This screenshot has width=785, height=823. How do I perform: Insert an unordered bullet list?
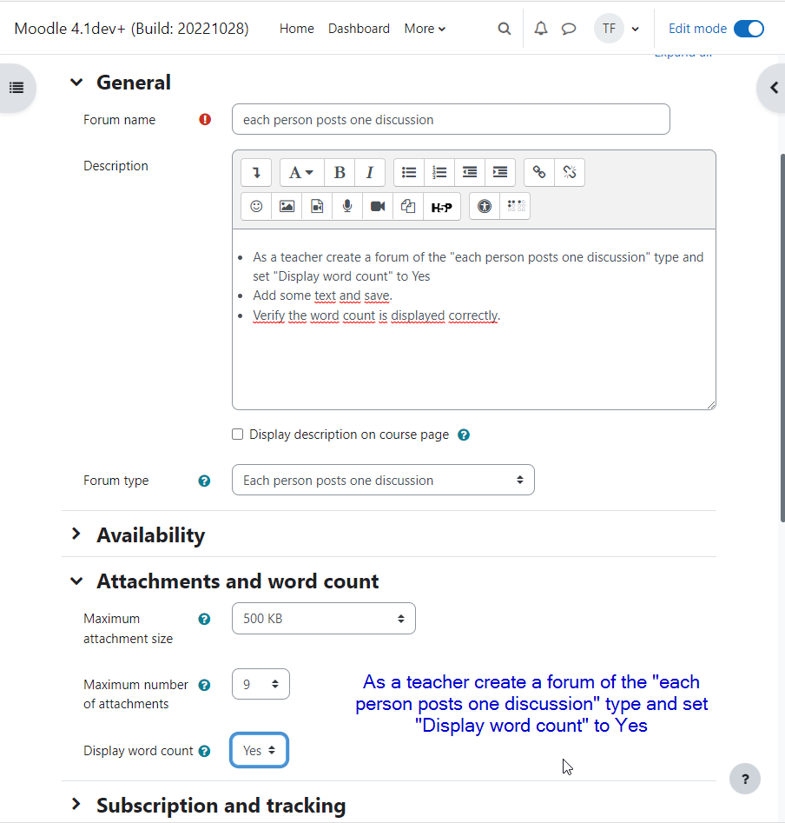(408, 172)
